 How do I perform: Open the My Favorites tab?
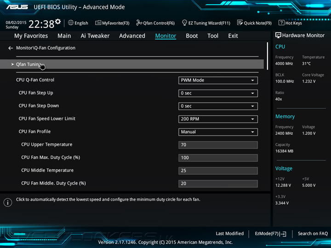[x=31, y=36]
